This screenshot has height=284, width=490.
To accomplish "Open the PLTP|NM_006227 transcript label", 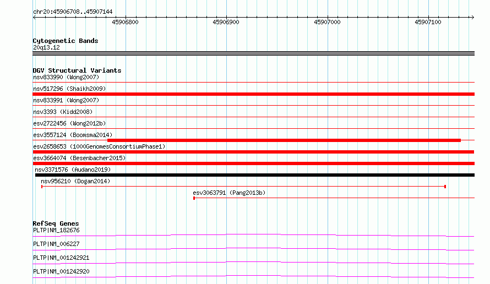I will coord(56,244).
